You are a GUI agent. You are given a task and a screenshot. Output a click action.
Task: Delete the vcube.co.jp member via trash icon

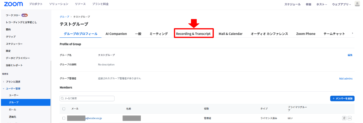[x=344, y=118]
